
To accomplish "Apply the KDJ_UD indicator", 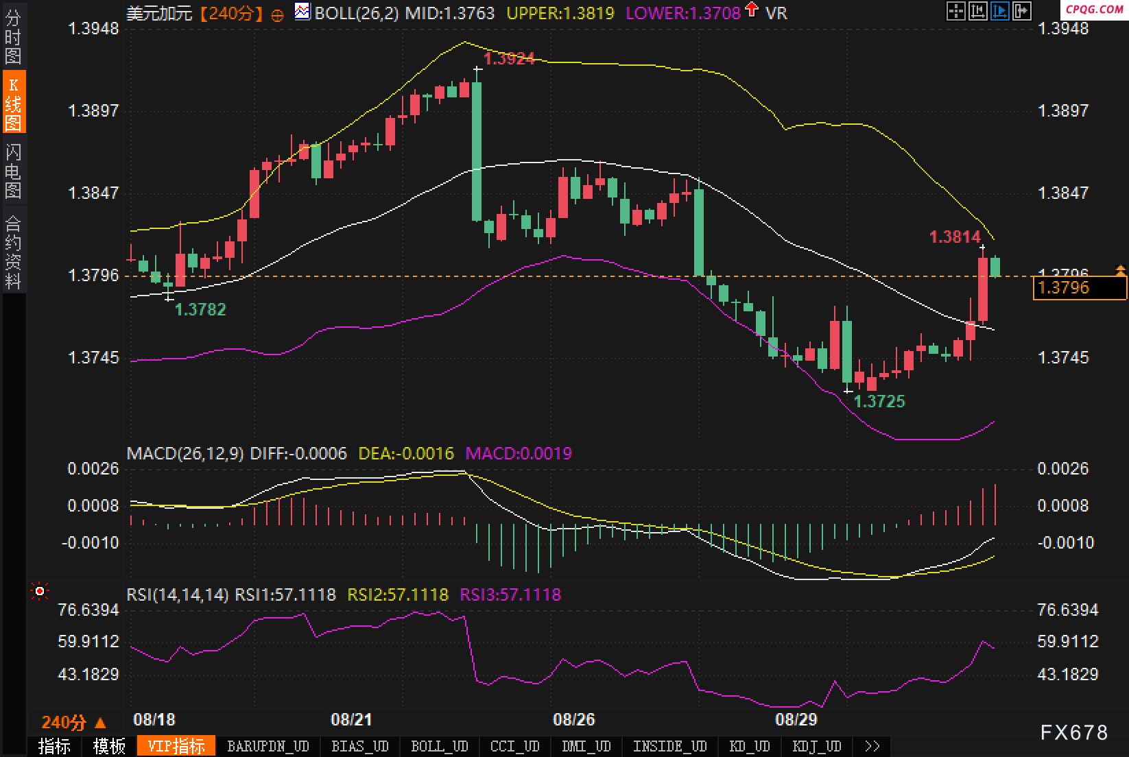I will 816,746.
